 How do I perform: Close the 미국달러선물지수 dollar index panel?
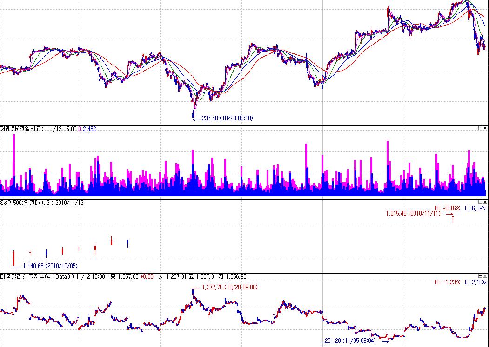tap(485, 276)
